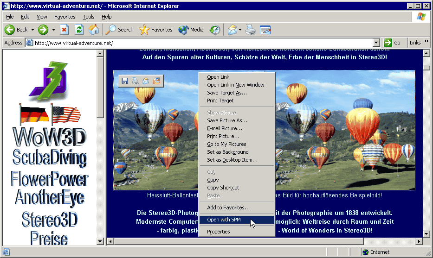Click the 3D logo in sidebar
Viewport: 433px width, 258px height.
49,81
